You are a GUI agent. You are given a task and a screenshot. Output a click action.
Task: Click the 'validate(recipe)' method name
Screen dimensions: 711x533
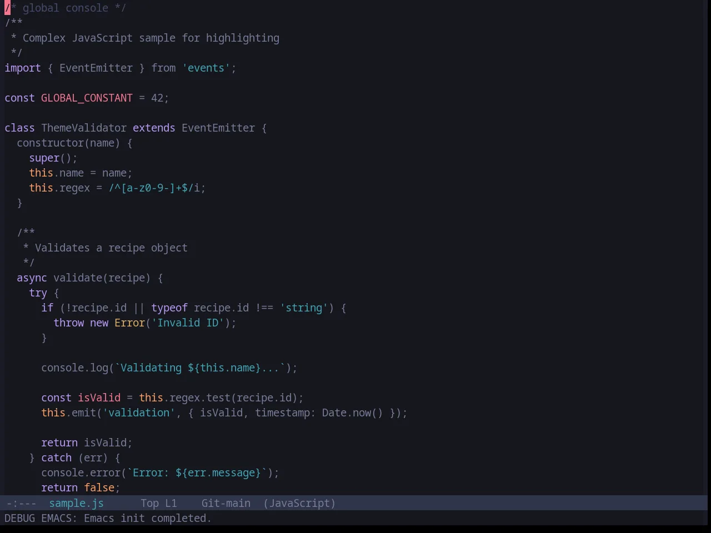pyautogui.click(x=102, y=278)
